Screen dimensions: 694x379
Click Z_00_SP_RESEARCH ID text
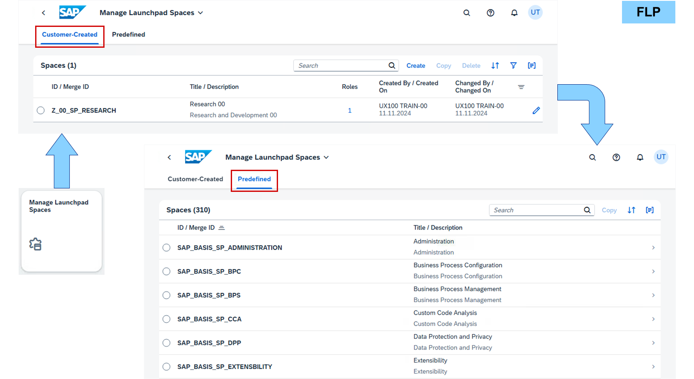tap(84, 110)
